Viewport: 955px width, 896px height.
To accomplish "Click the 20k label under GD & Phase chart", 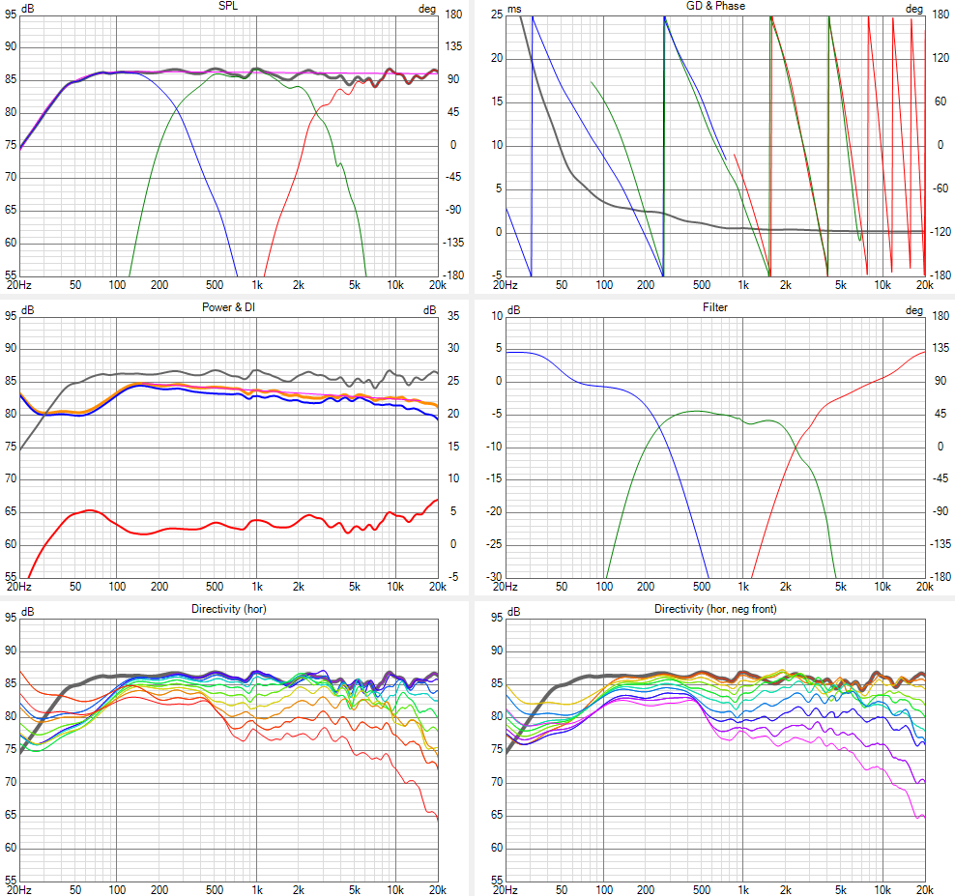I will 924,285.
